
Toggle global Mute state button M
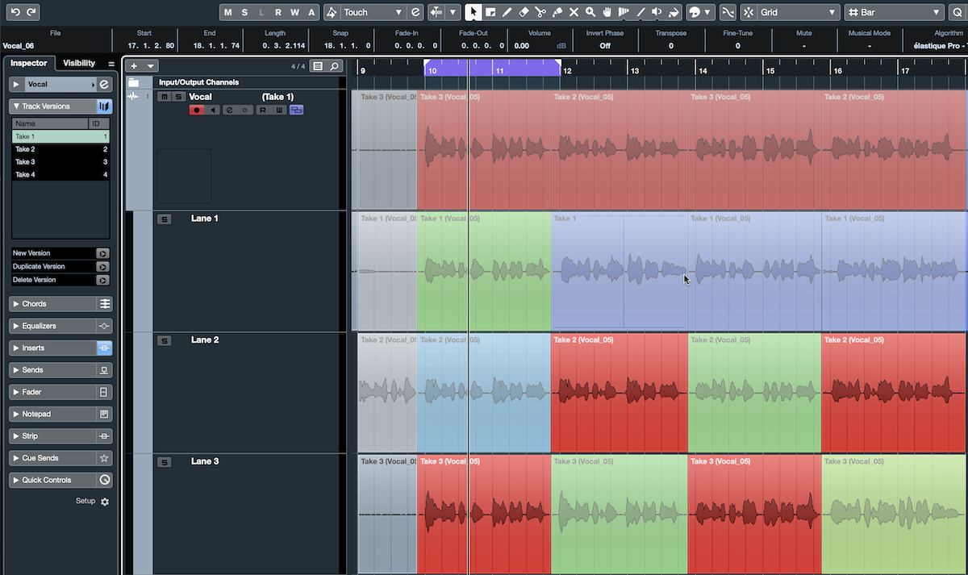click(228, 12)
